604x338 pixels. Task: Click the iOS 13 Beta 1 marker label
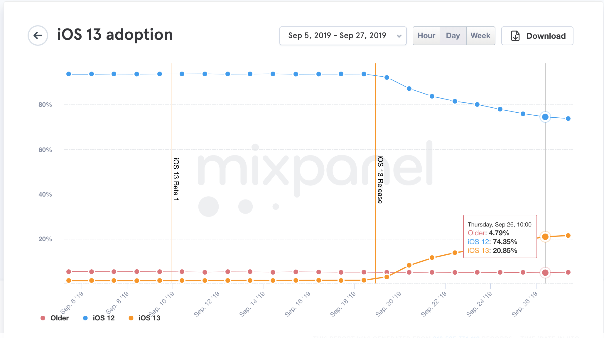point(176,179)
